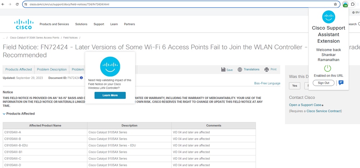
Task: Open a Support Case link
Action: point(305,105)
